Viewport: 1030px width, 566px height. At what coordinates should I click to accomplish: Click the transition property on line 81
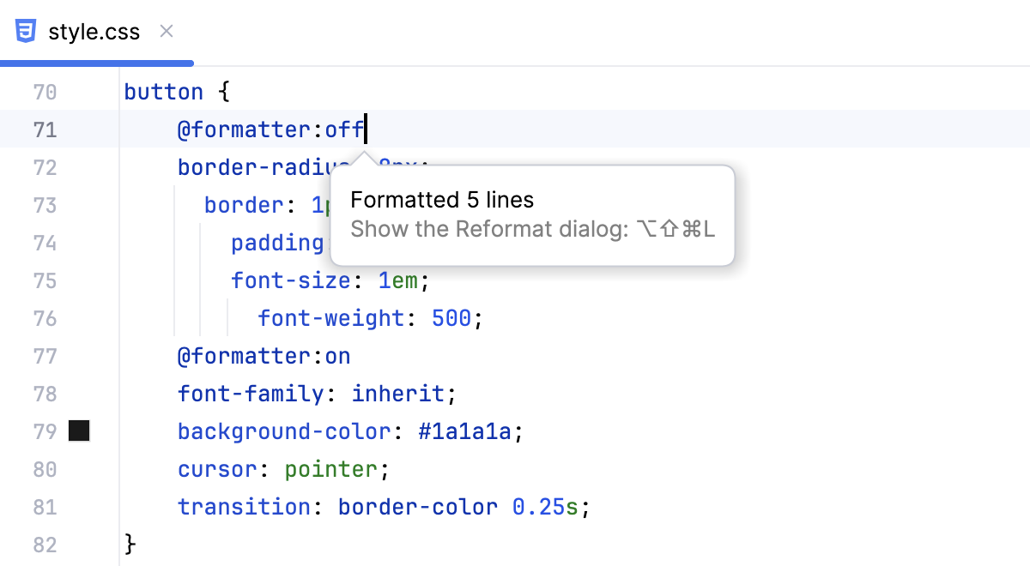[243, 507]
